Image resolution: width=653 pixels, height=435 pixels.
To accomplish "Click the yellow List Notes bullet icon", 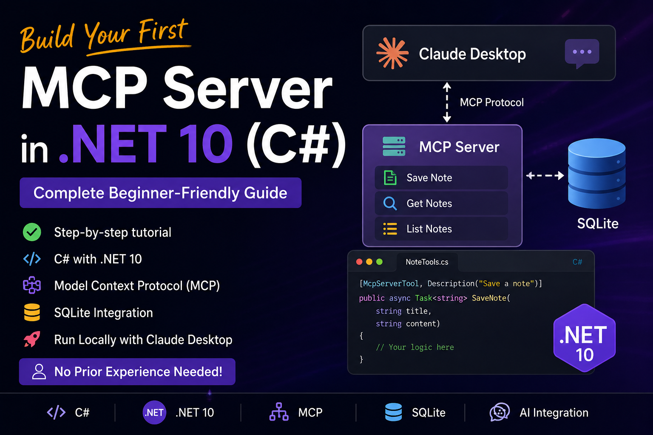I will coord(390,229).
